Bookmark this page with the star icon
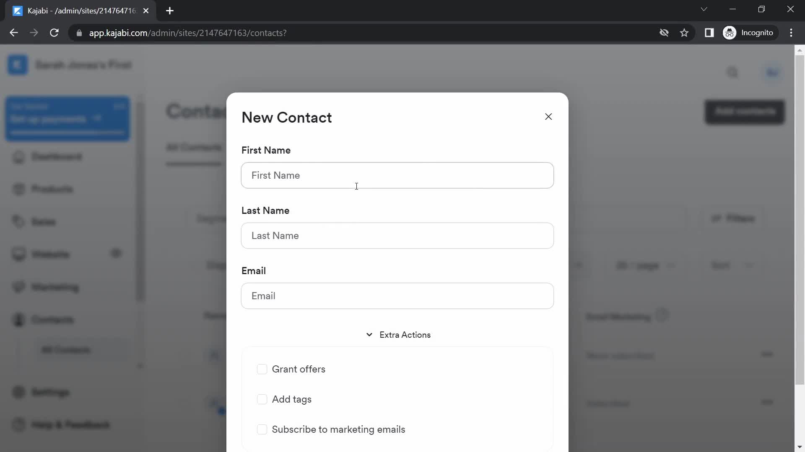The height and width of the screenshot is (452, 805). (684, 33)
